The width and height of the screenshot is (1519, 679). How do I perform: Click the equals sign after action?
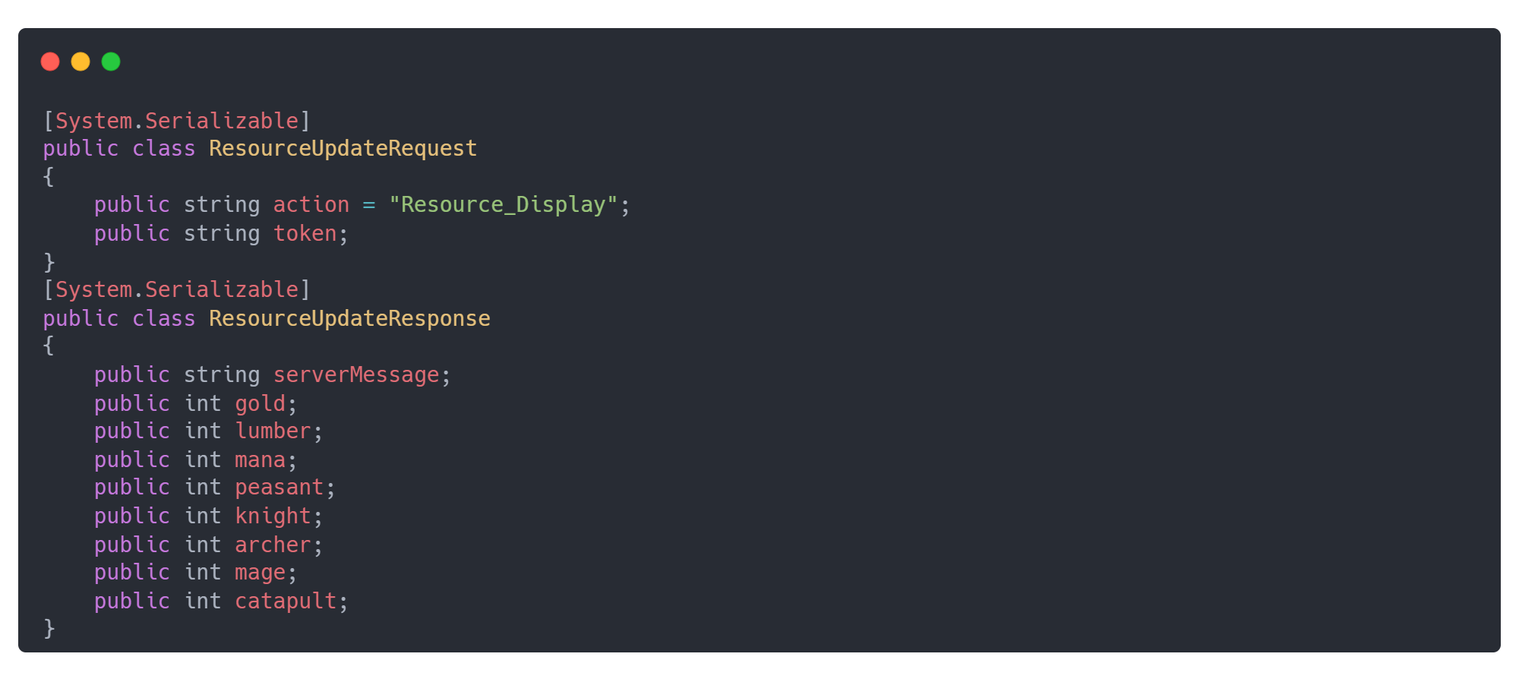point(369,205)
